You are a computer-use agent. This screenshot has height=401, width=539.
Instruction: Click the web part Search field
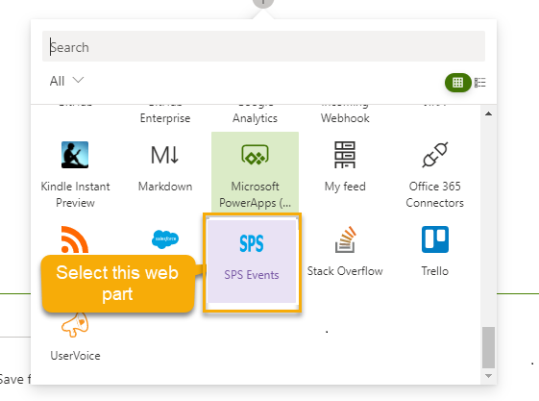coord(263,46)
